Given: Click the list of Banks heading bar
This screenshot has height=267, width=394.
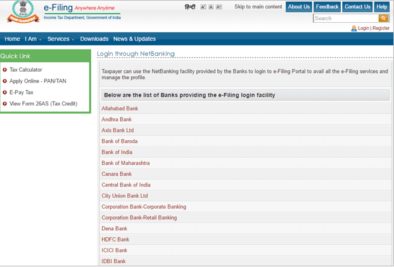Looking at the screenshot, I should 246,95.
